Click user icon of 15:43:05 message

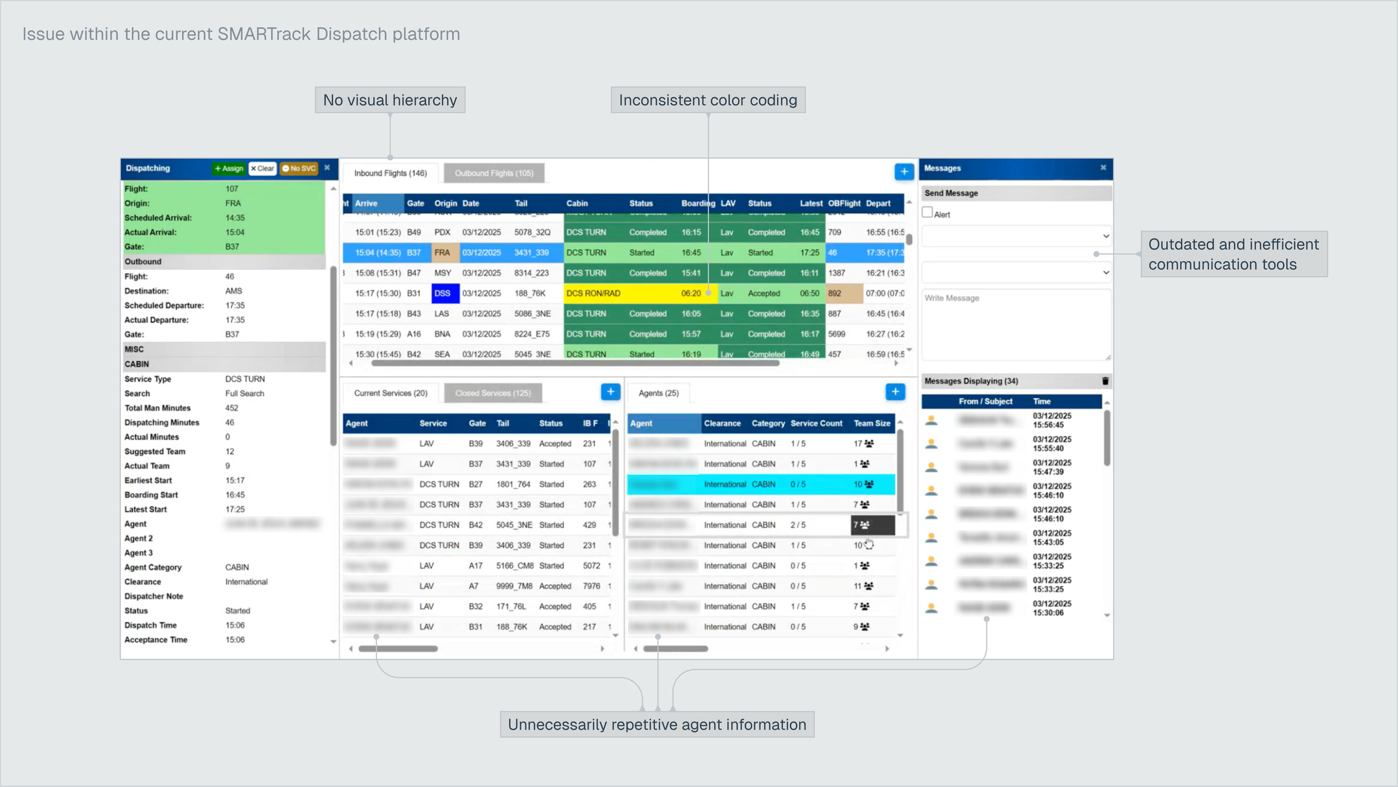tap(931, 538)
